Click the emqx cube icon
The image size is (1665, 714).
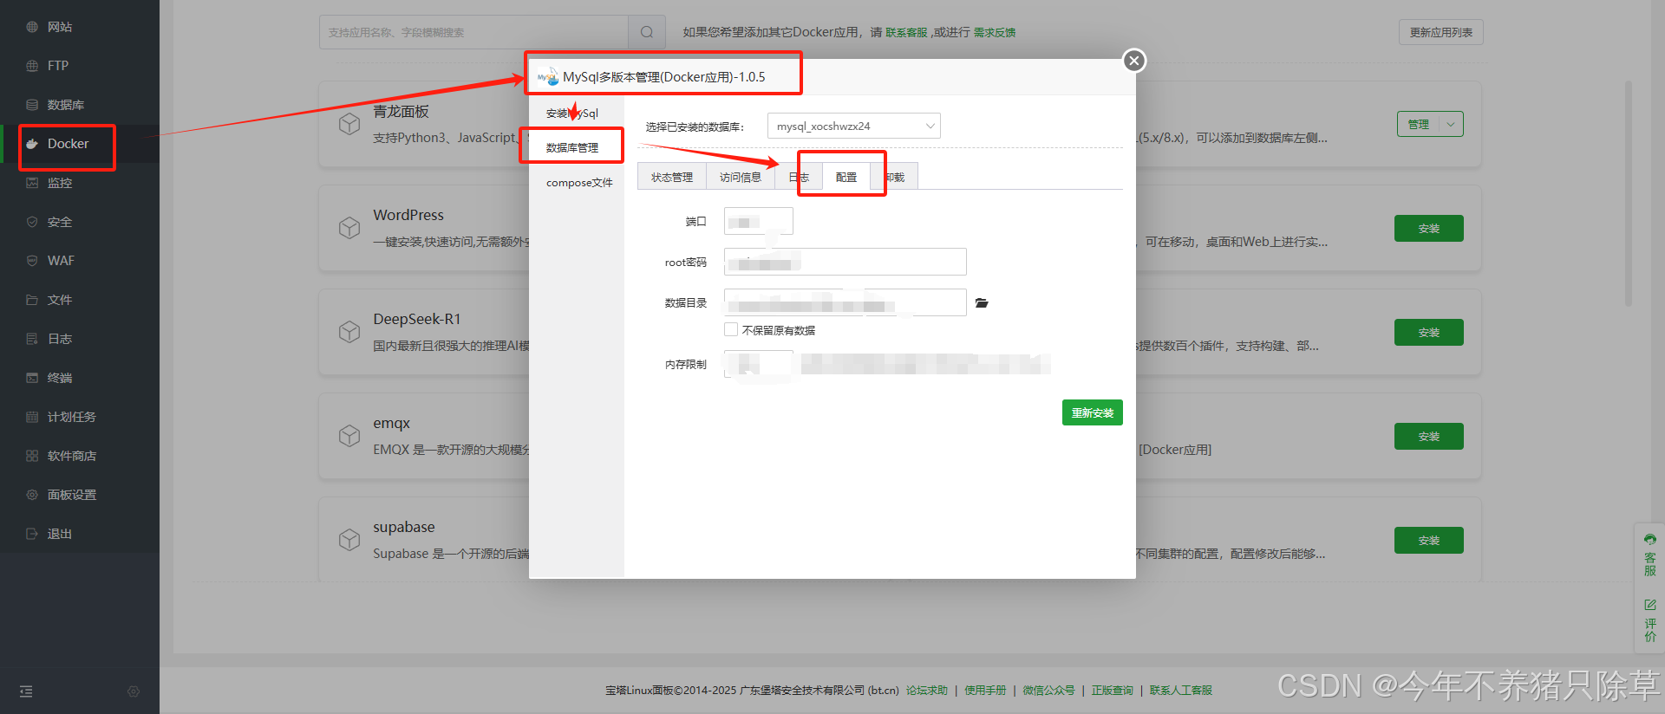(x=349, y=436)
